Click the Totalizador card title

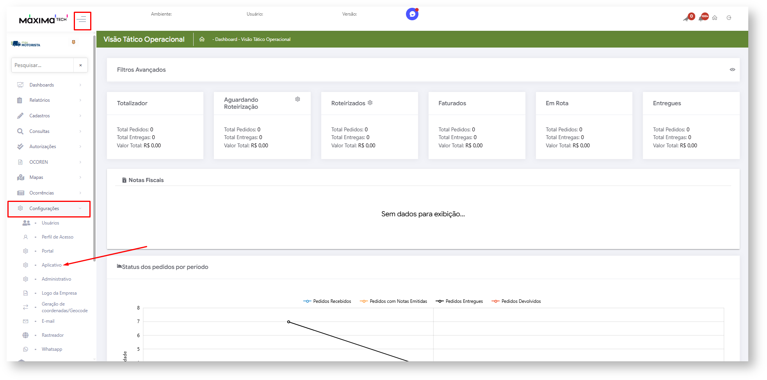[132, 103]
